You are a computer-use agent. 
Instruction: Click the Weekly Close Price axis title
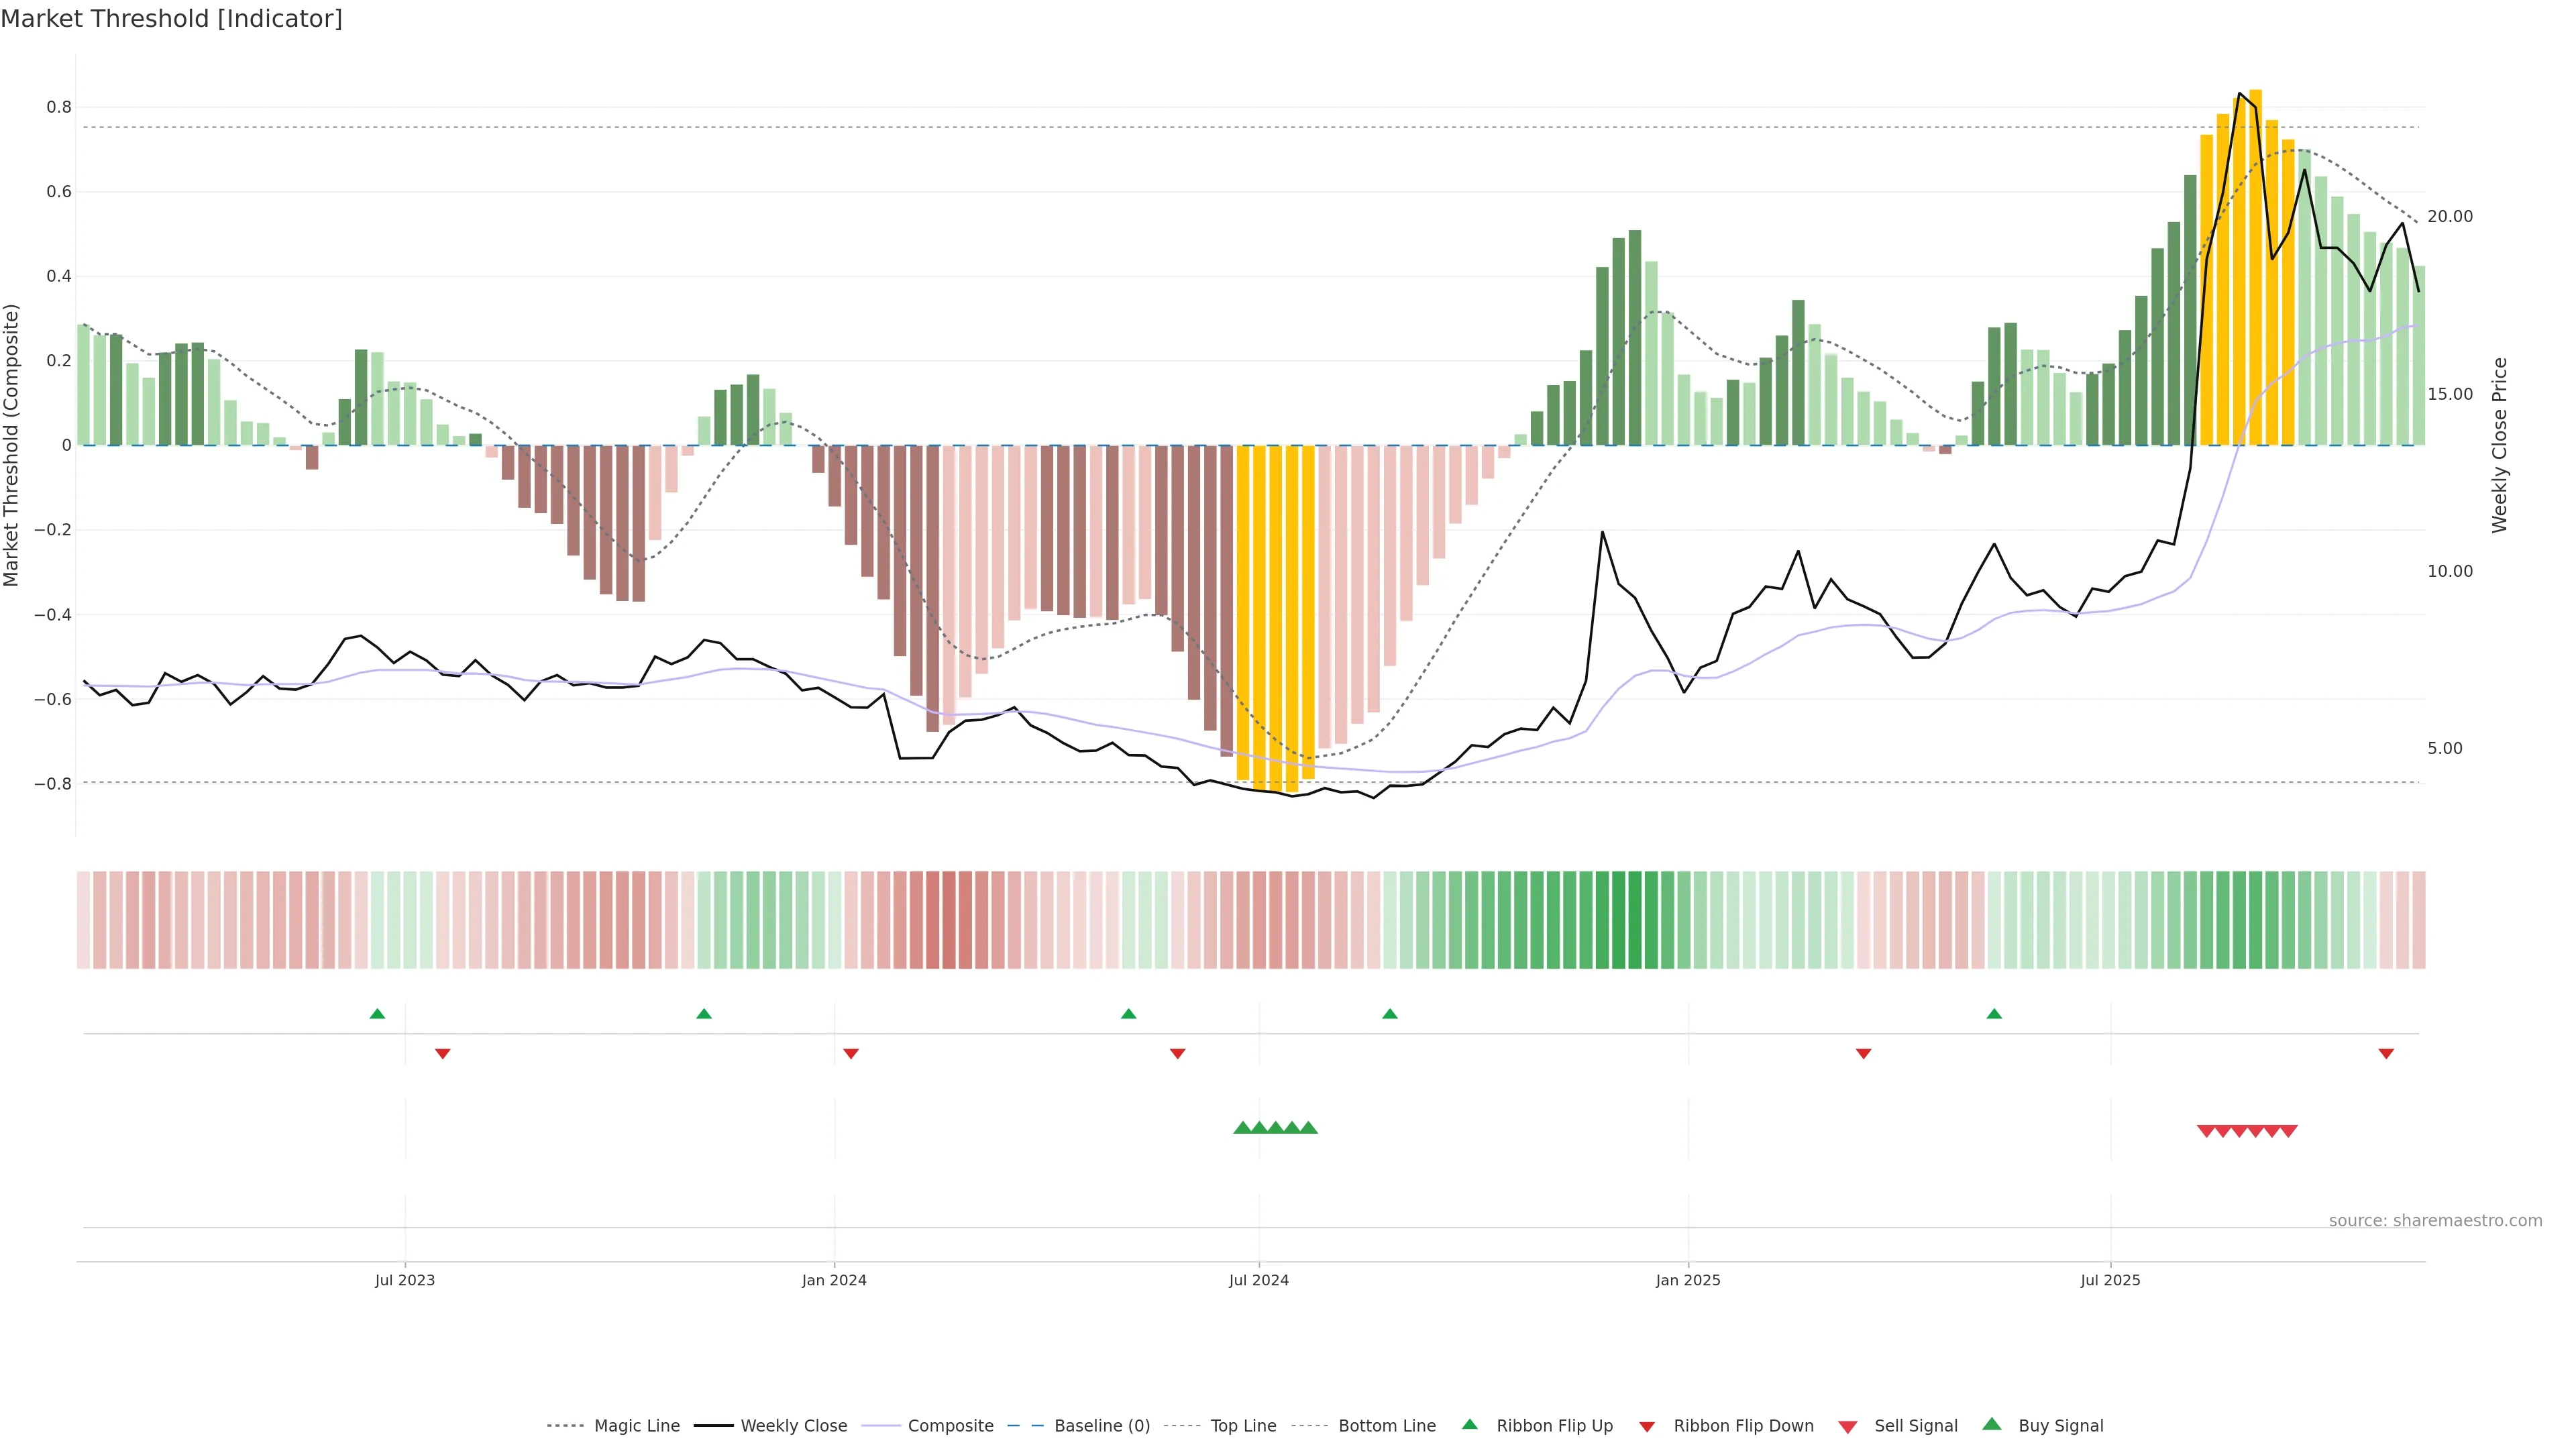(x=2500, y=445)
